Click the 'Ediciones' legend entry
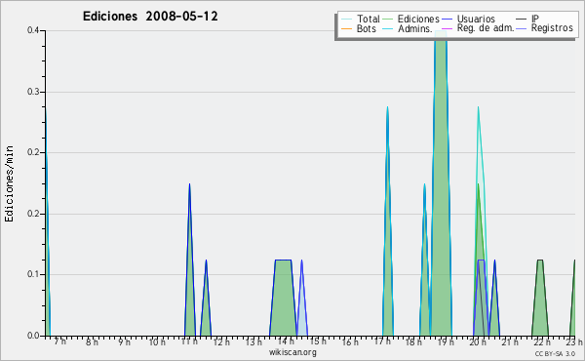585x361 pixels. [411, 19]
